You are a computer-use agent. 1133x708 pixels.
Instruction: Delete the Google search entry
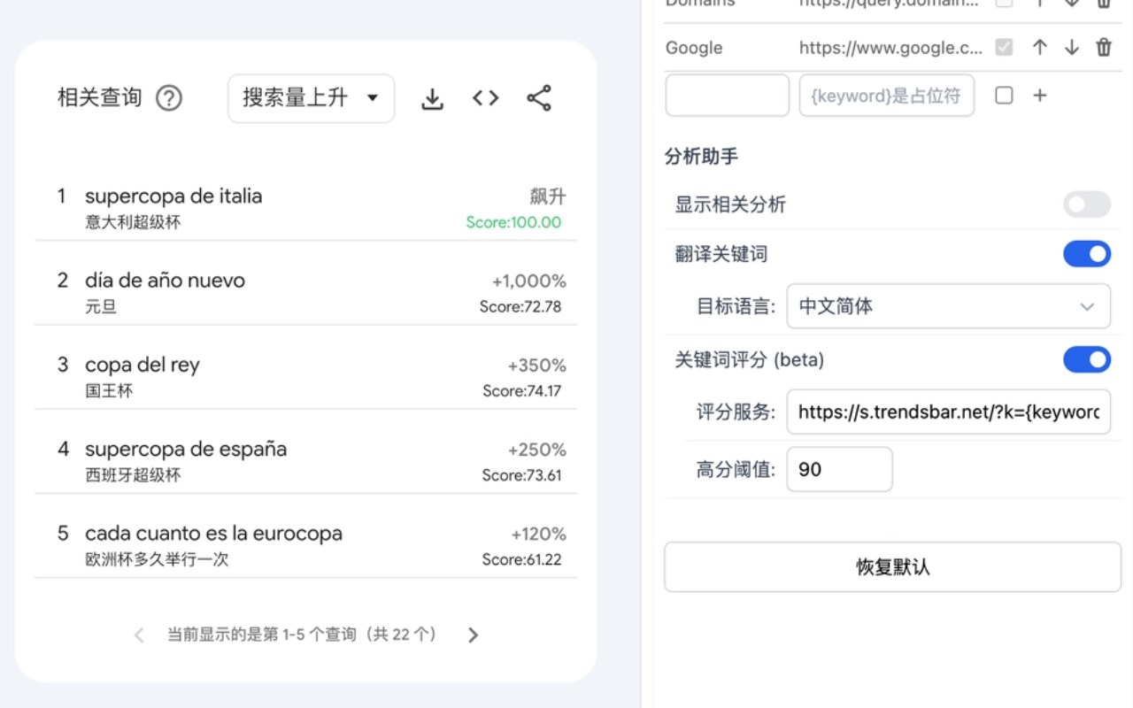pos(1104,48)
